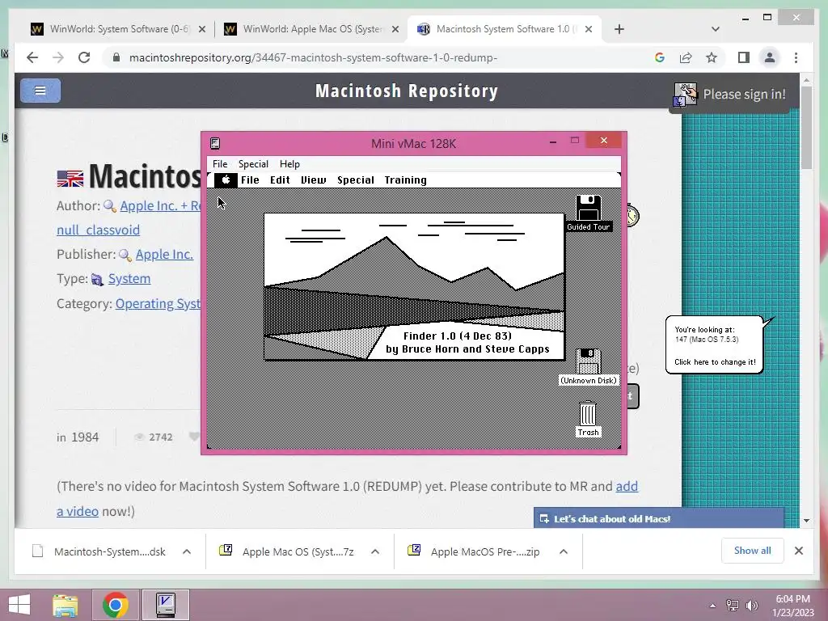Screen dimensions: 828x621
Task: Open a new Chrome tab
Action: tap(619, 29)
